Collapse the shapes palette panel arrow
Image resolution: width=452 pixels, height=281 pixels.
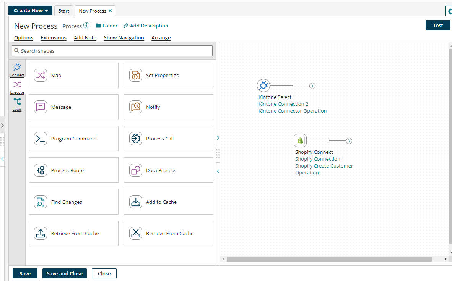pyautogui.click(x=218, y=171)
